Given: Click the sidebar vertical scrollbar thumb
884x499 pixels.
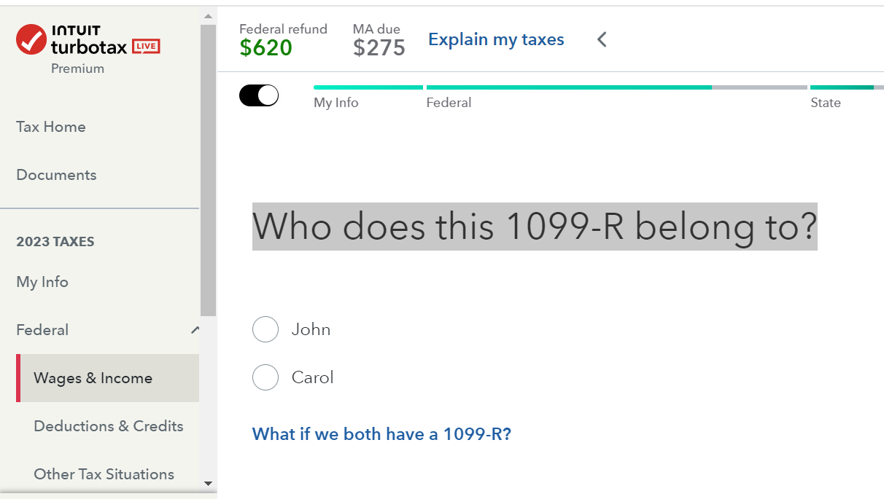Looking at the screenshot, I should tap(208, 168).
